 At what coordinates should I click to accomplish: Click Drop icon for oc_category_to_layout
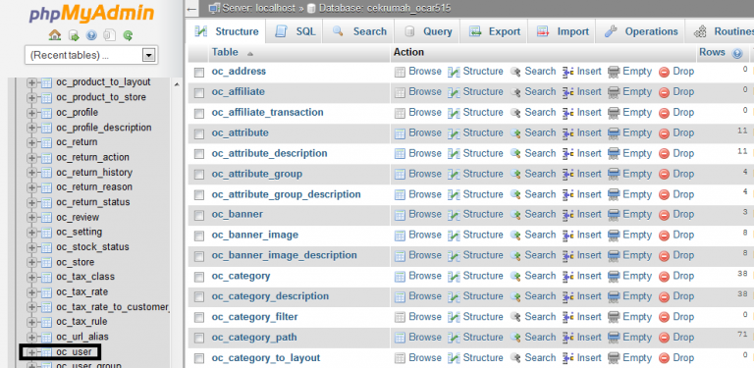(x=664, y=359)
